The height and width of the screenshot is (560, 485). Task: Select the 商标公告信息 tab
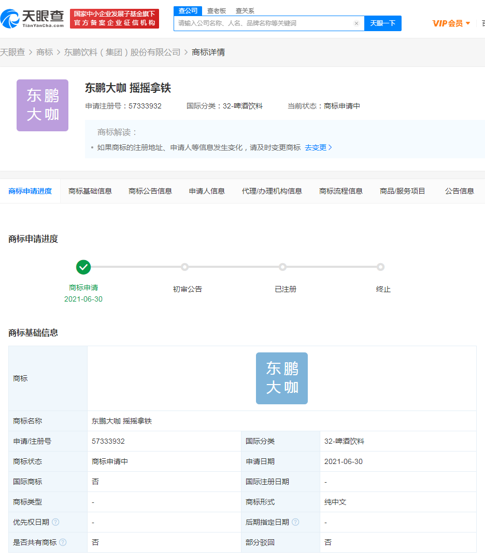point(150,191)
